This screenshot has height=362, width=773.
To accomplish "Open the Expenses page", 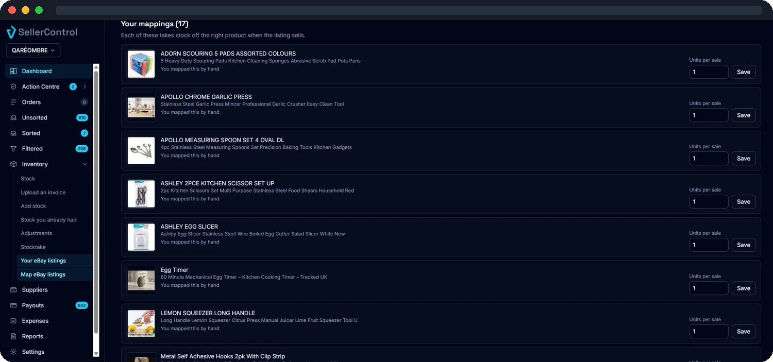I will 49,321.
